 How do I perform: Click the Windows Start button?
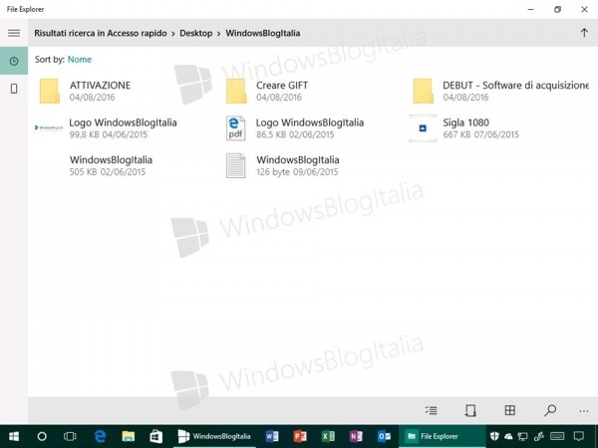pyautogui.click(x=14, y=436)
